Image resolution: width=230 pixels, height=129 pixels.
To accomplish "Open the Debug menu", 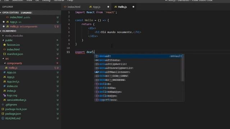I will pyautogui.click(x=46, y=1).
